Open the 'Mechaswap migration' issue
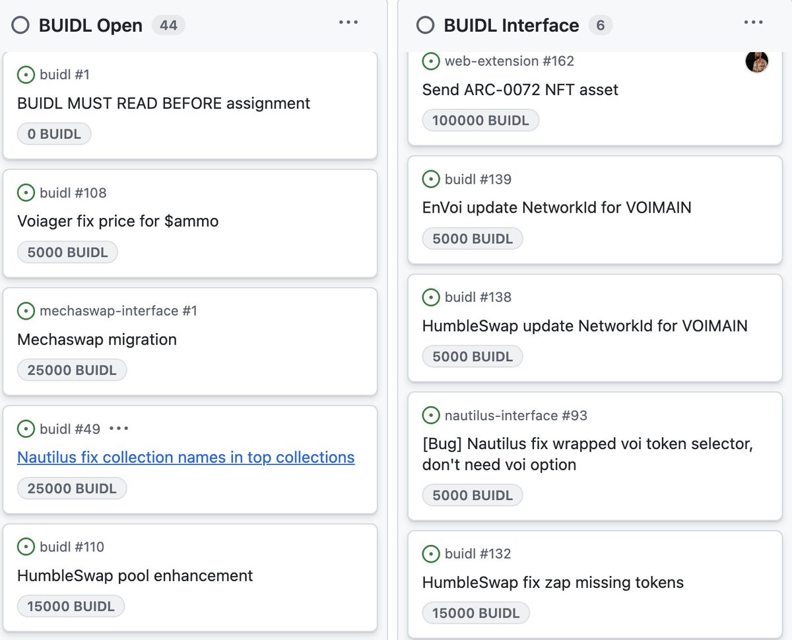Image resolution: width=792 pixels, height=640 pixels. point(97,339)
